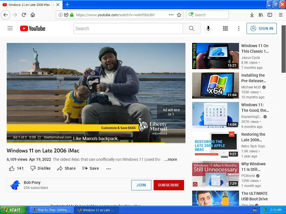Viewport: 286px width, 214px height.
Task: Open the browser library icon
Action: click(261, 15)
